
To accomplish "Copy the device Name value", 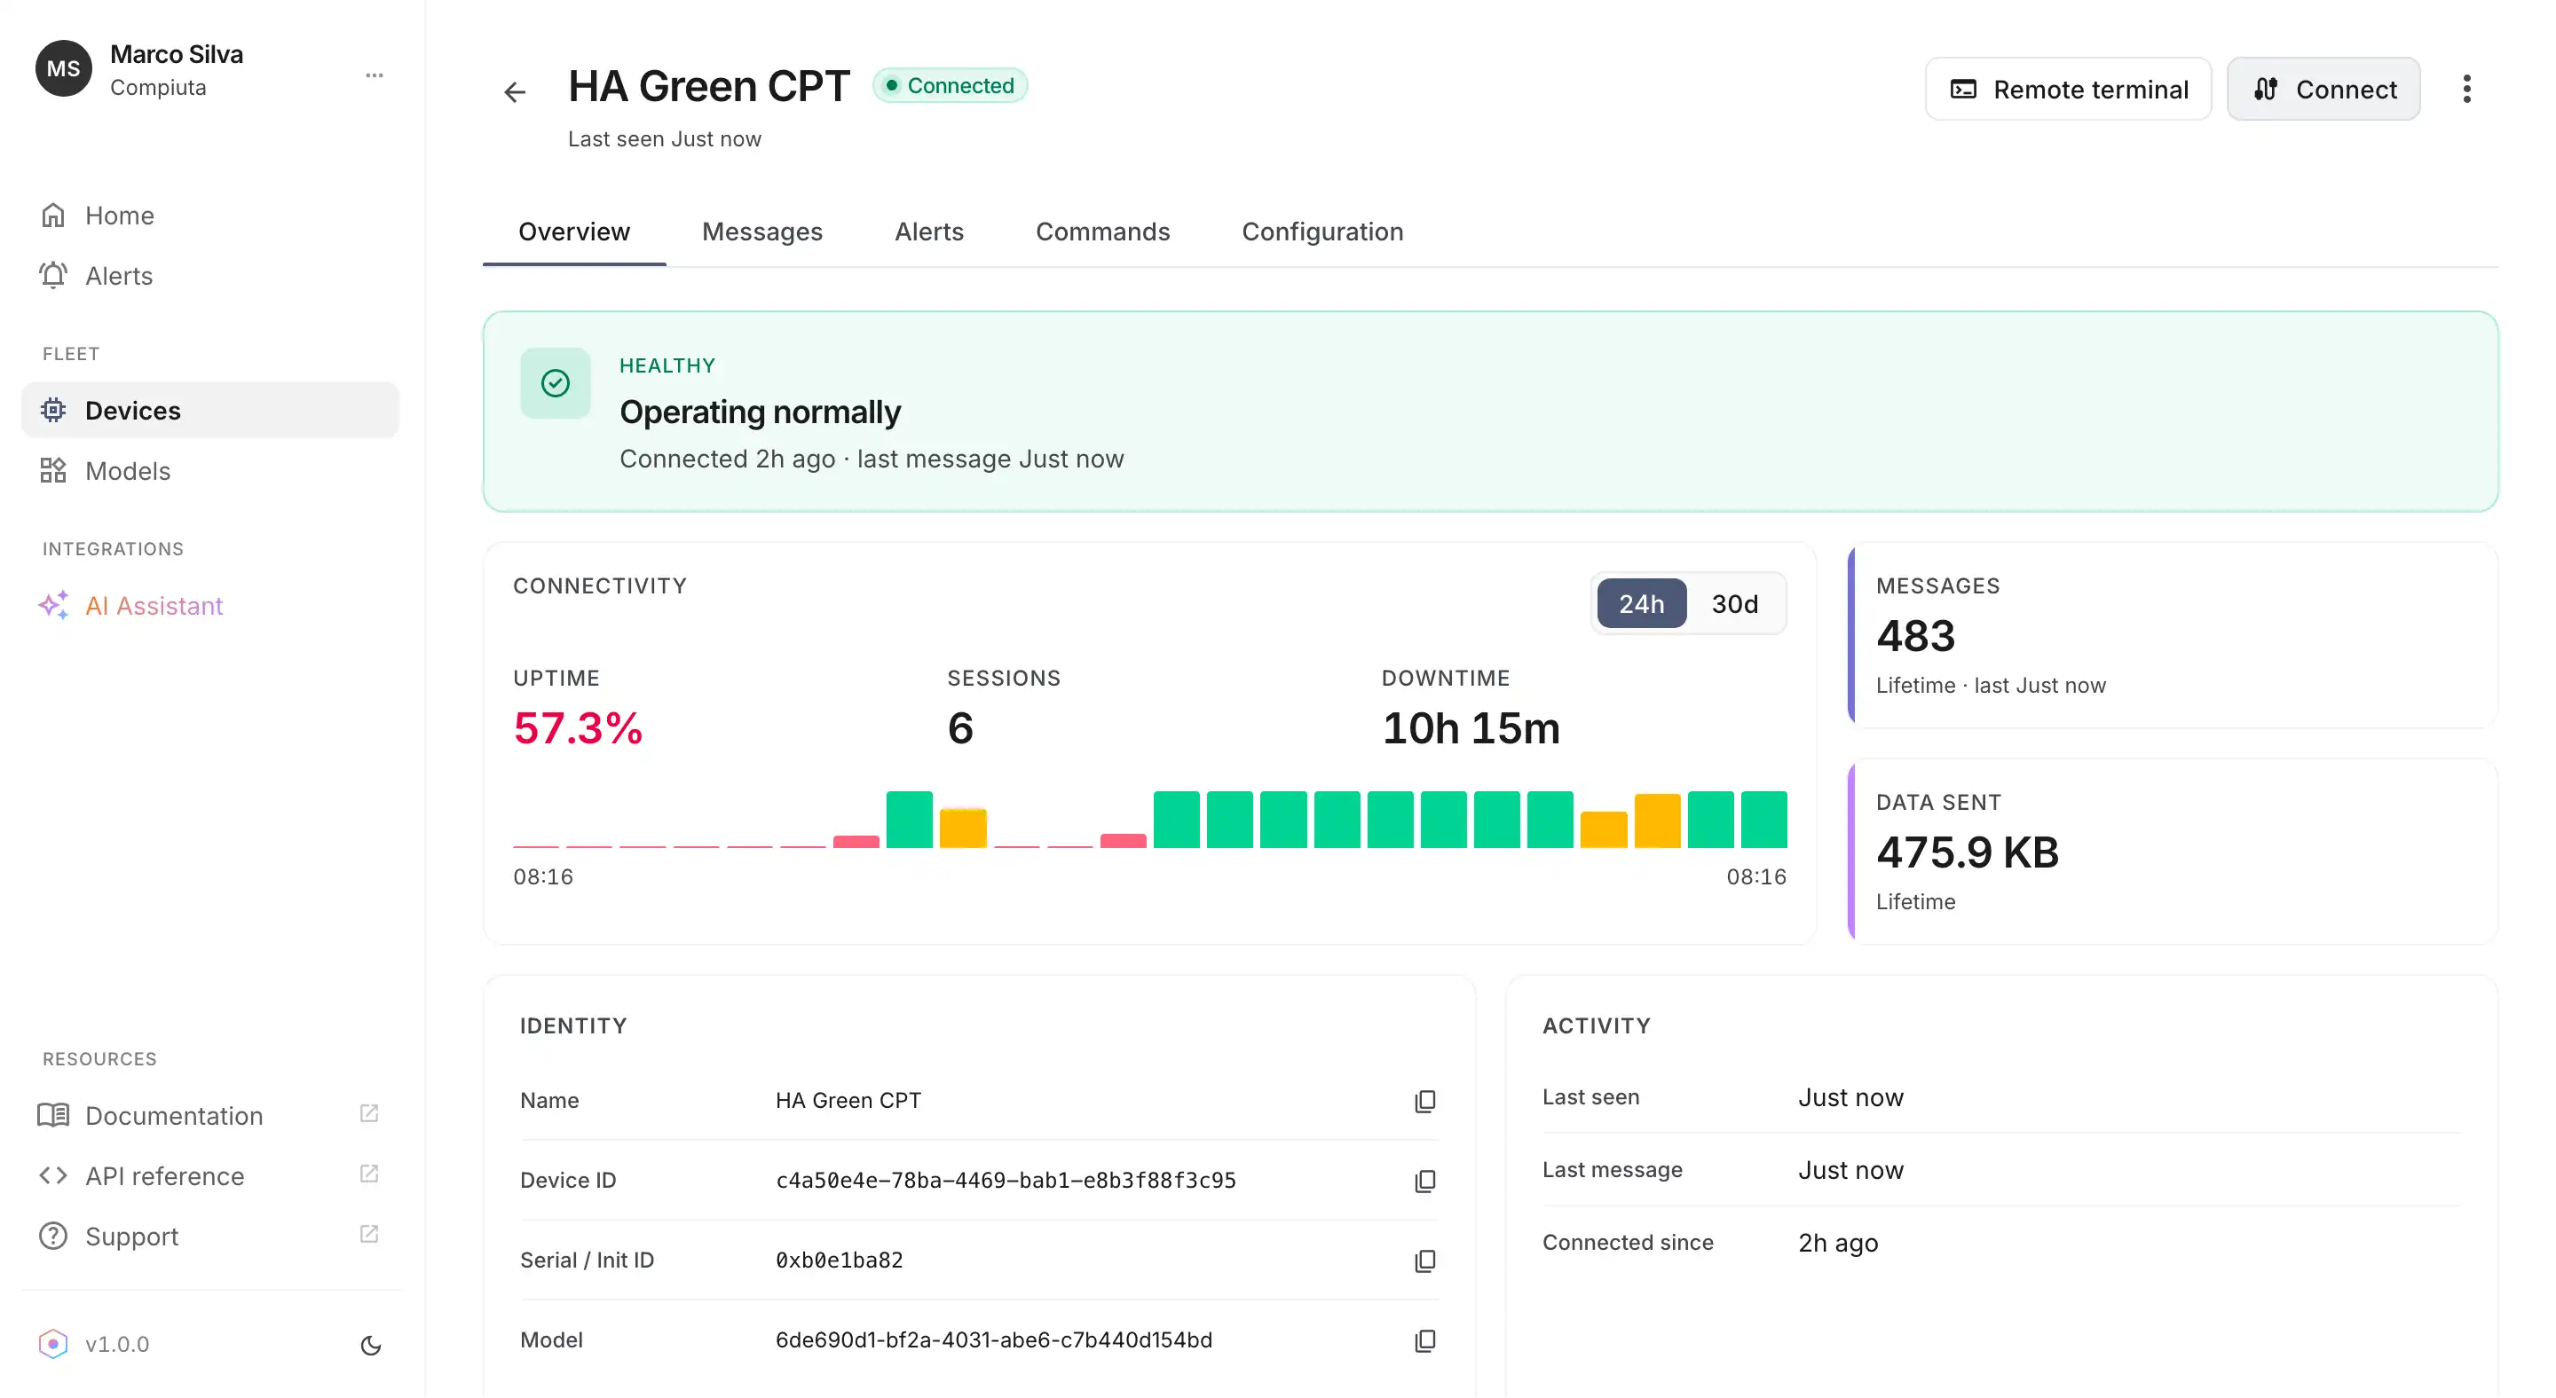I will (1424, 1102).
